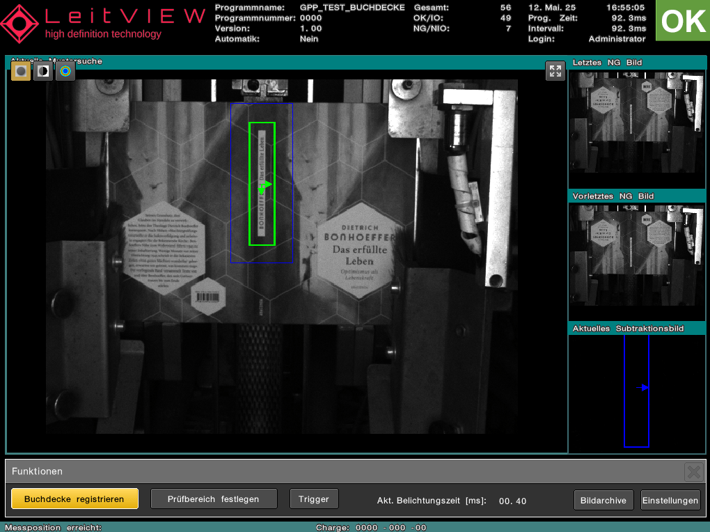Click the high definition technology tagline
This screenshot has width=710, height=532.
click(x=103, y=34)
